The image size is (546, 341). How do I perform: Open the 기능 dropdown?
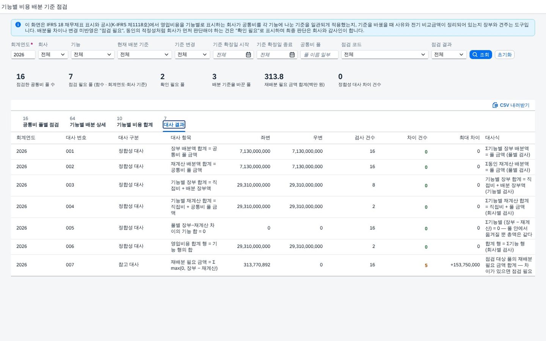click(93, 55)
